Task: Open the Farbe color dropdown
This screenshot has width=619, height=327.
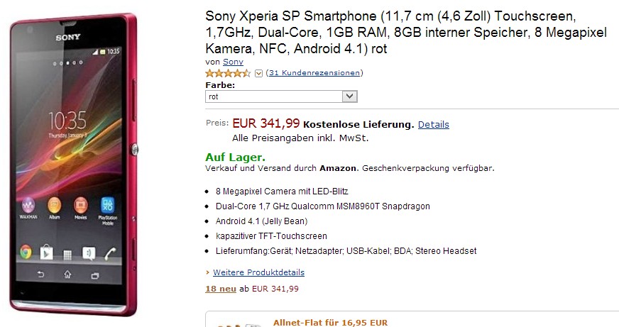Action: [281, 96]
